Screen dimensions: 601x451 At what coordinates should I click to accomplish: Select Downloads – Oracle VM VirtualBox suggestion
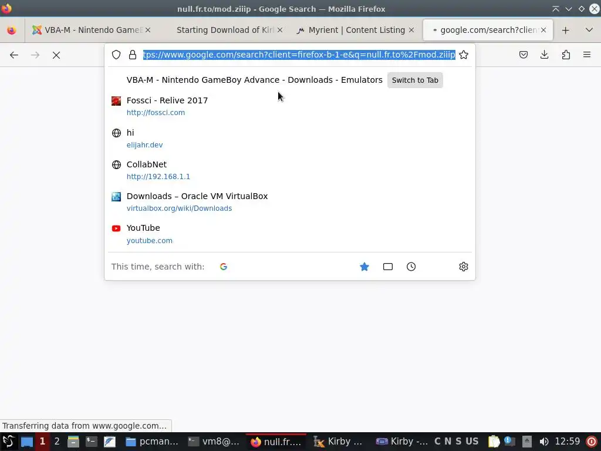pyautogui.click(x=290, y=202)
